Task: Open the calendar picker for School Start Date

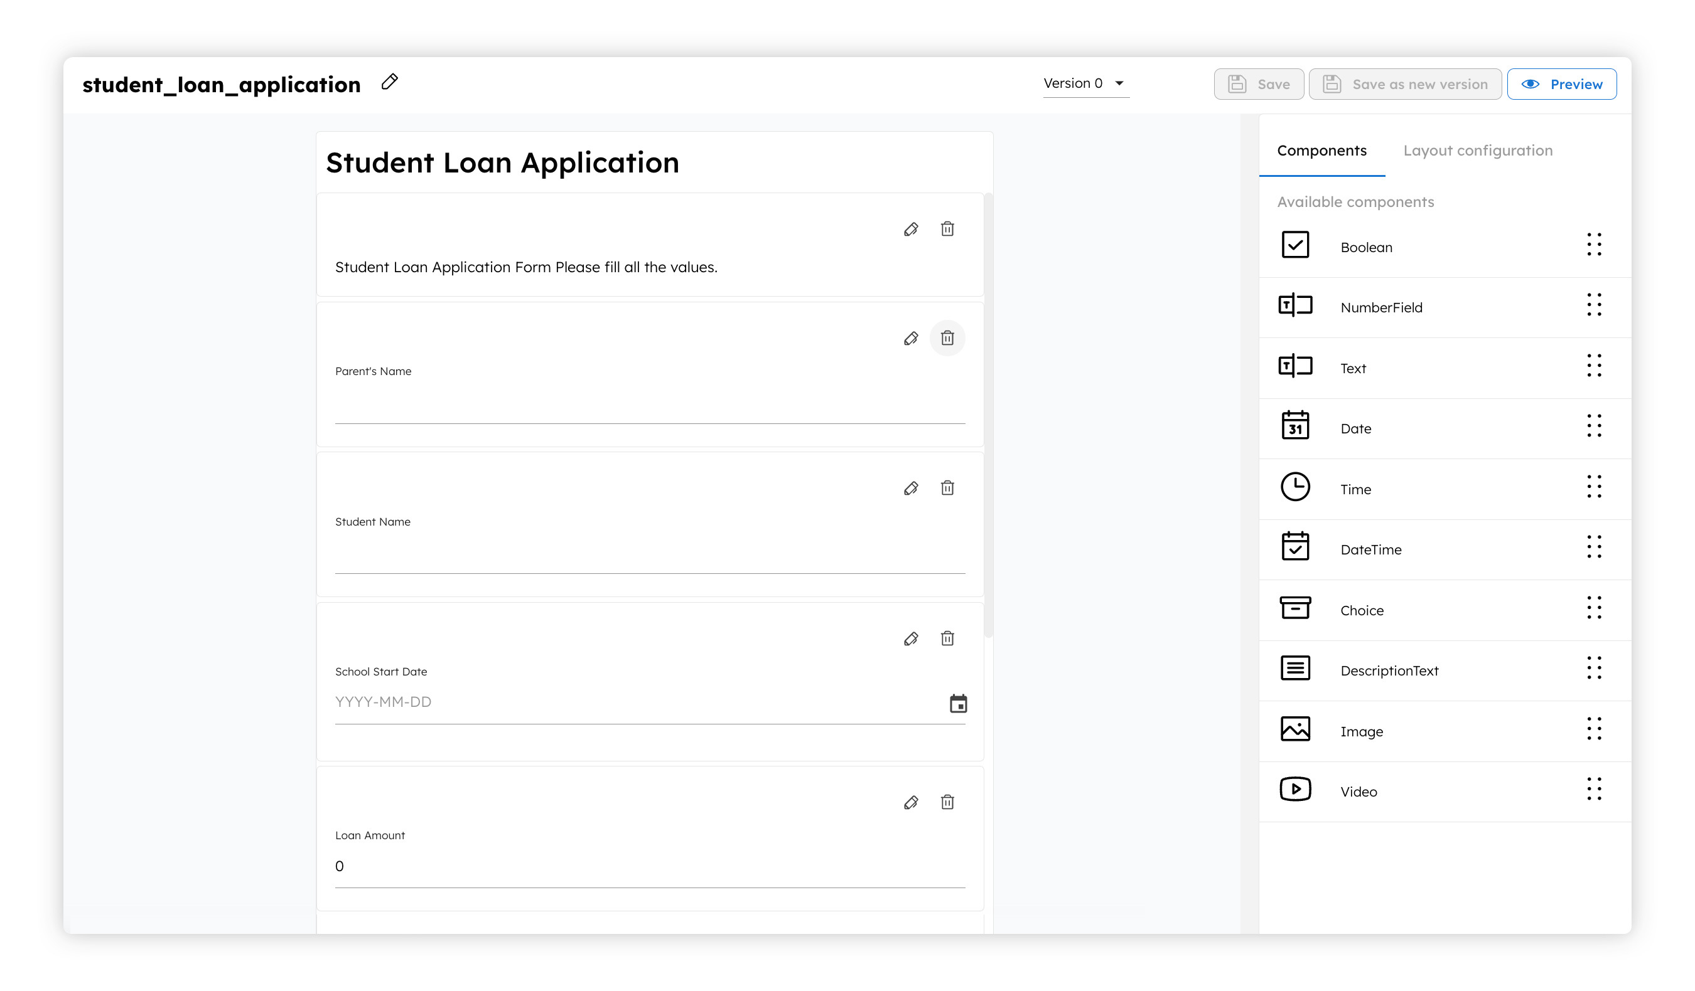Action: (959, 704)
